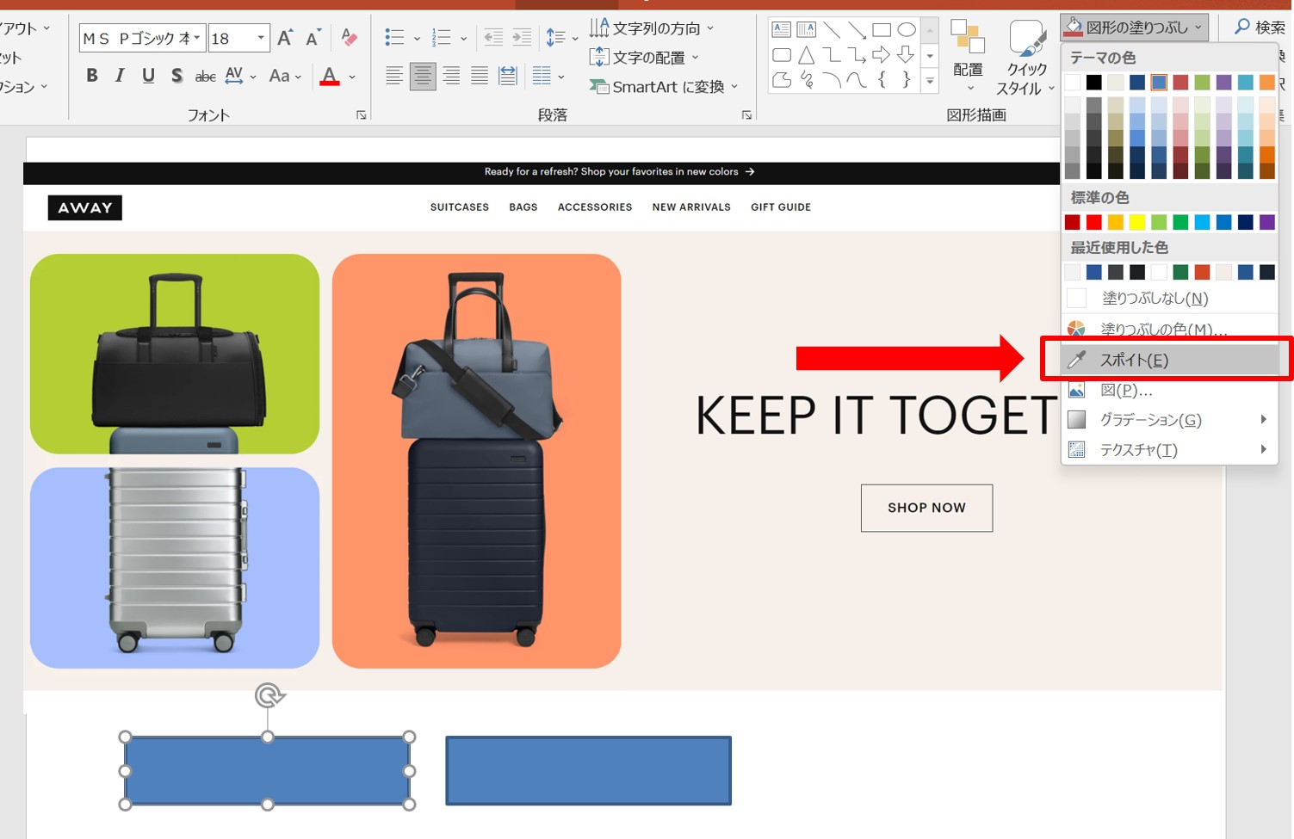The image size is (1294, 839).
Task: Align paragraph text to the left
Action: (394, 76)
